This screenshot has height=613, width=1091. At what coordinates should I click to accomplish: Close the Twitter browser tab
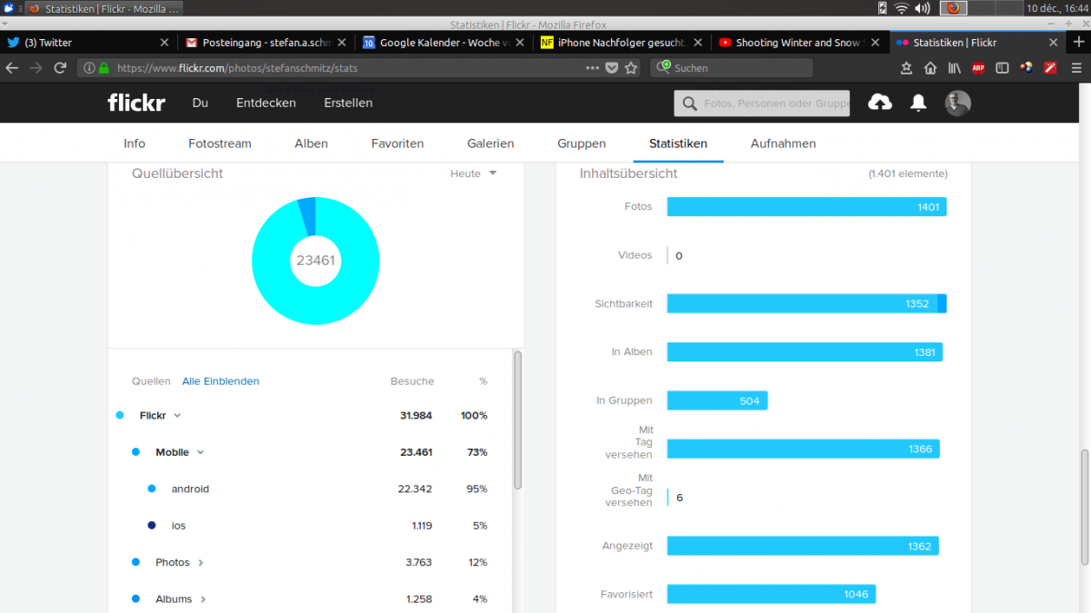165,43
